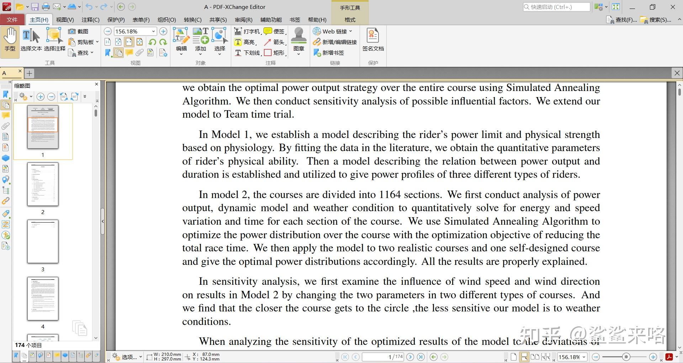Screen dimensions: 683x363
Task: Open the 书签 ribbon tab
Action: point(295,20)
